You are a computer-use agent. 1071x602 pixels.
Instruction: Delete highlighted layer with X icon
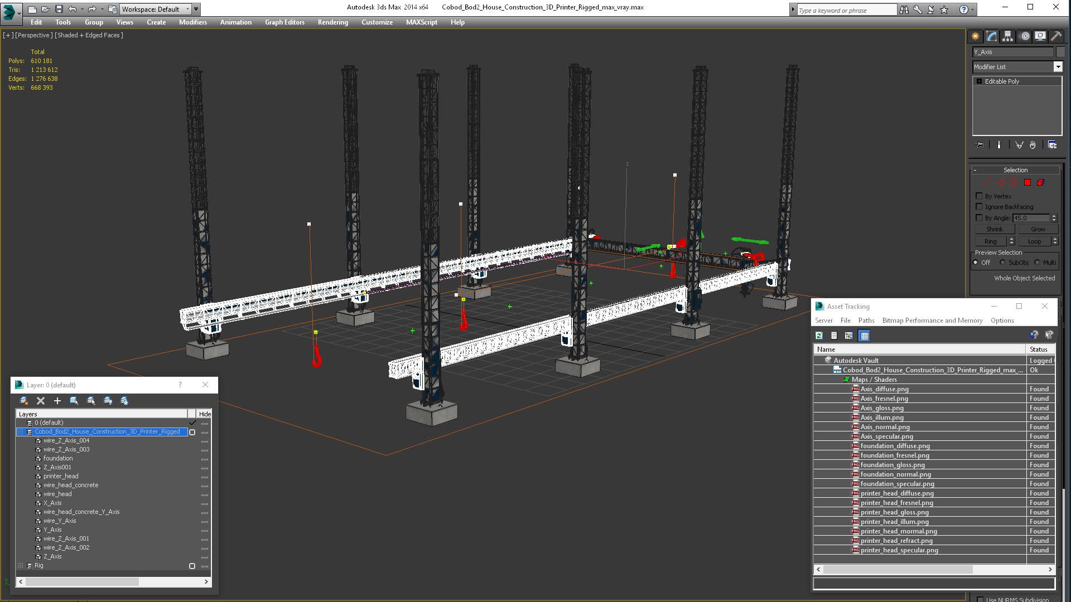coord(41,401)
